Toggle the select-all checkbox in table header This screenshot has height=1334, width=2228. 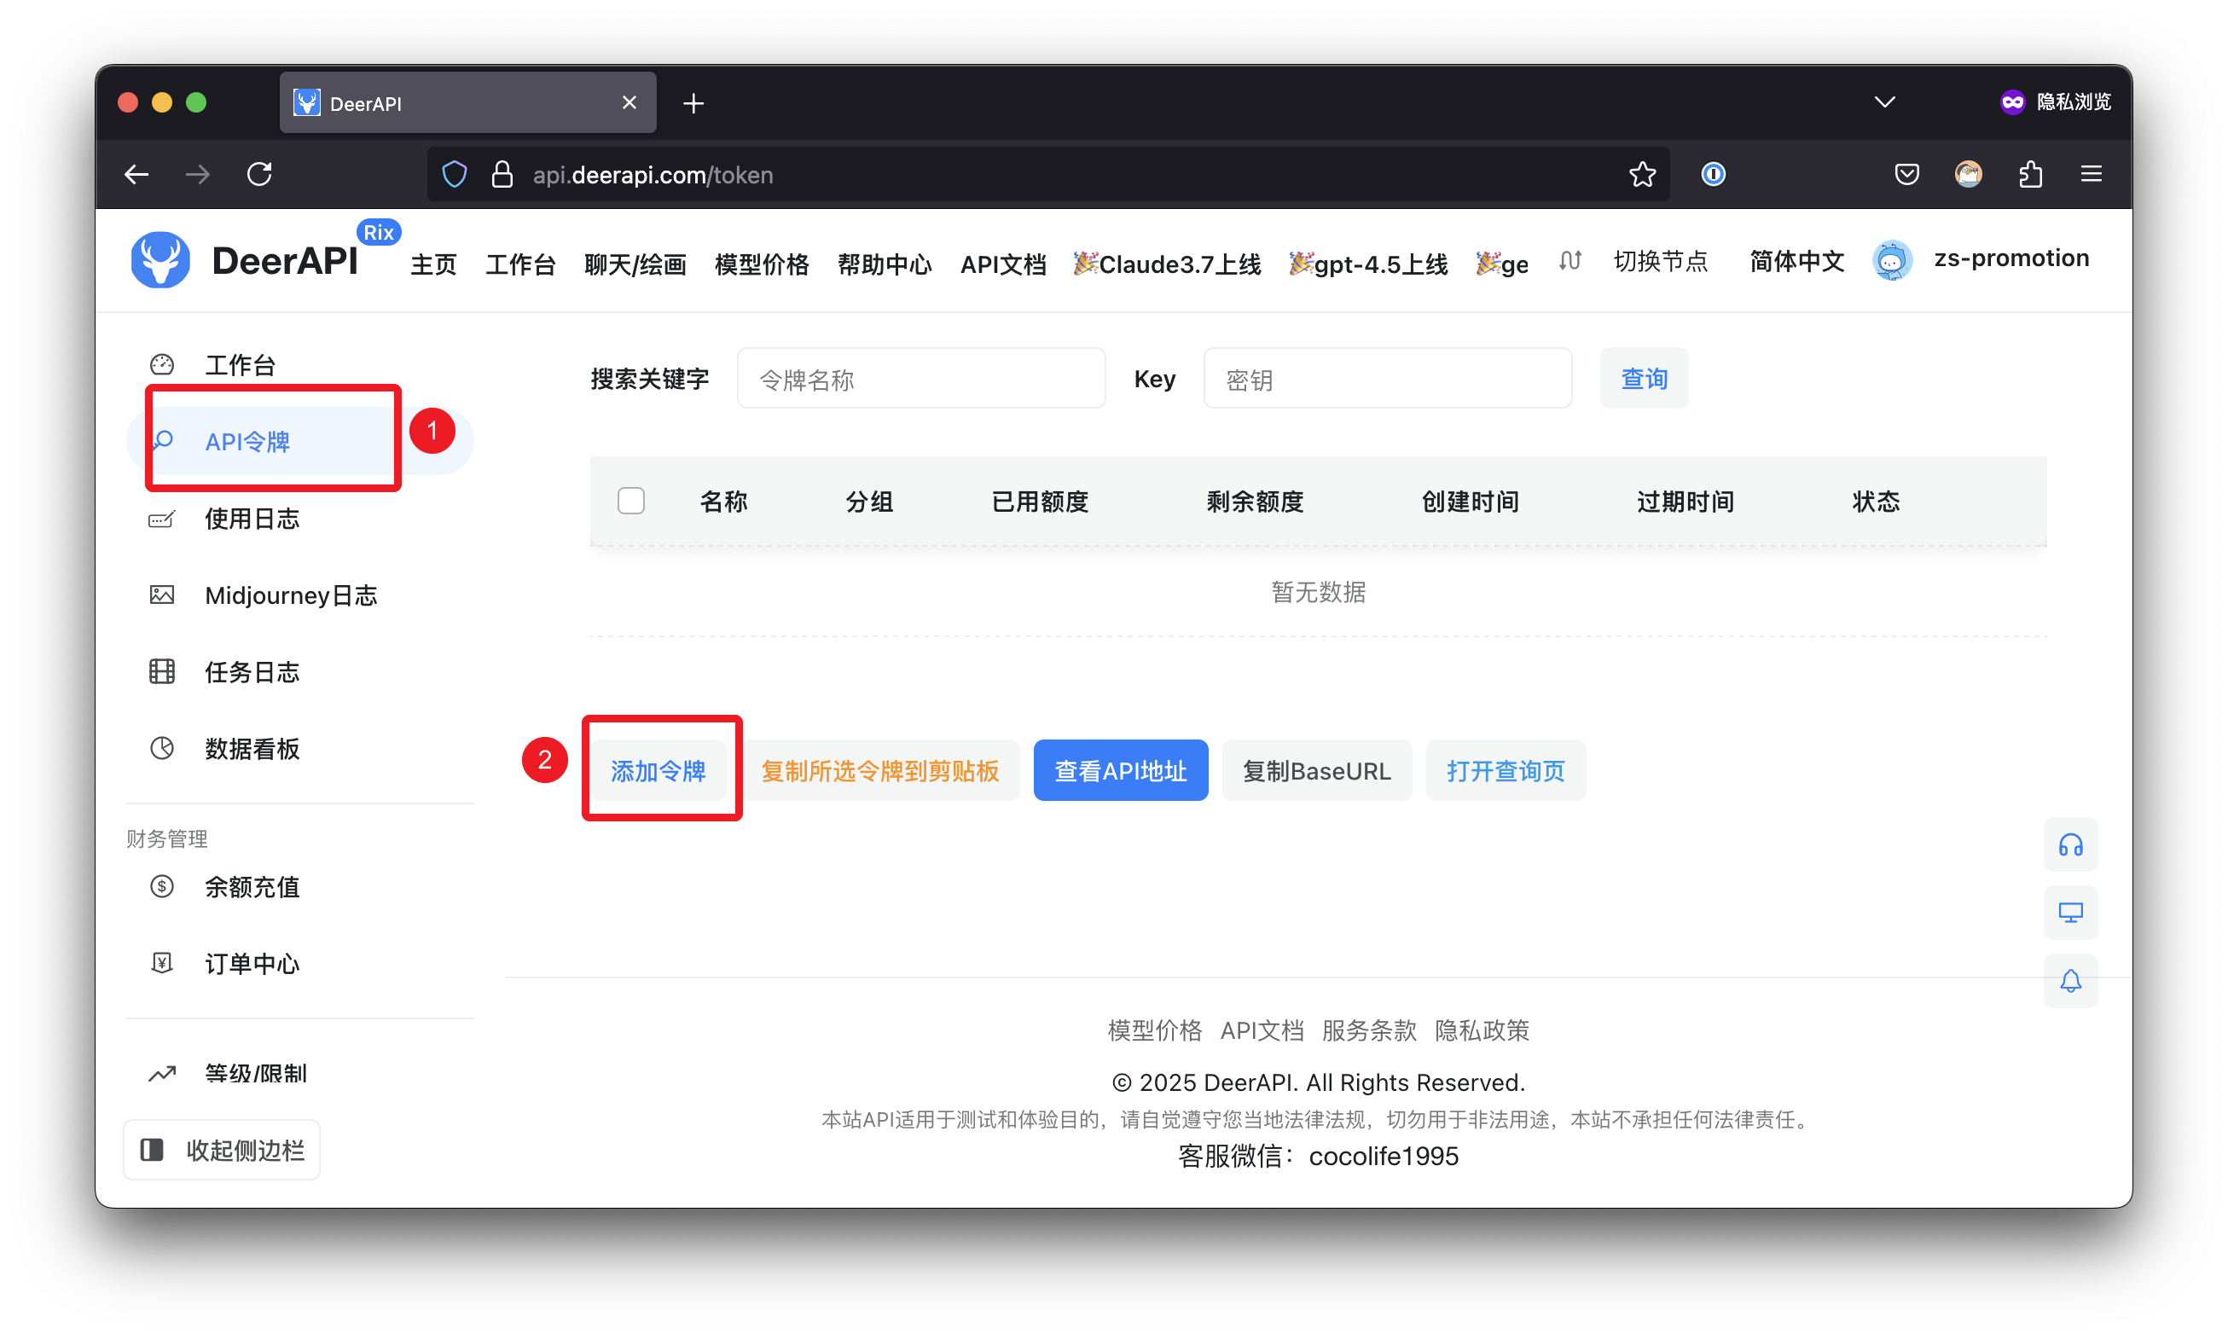[631, 501]
